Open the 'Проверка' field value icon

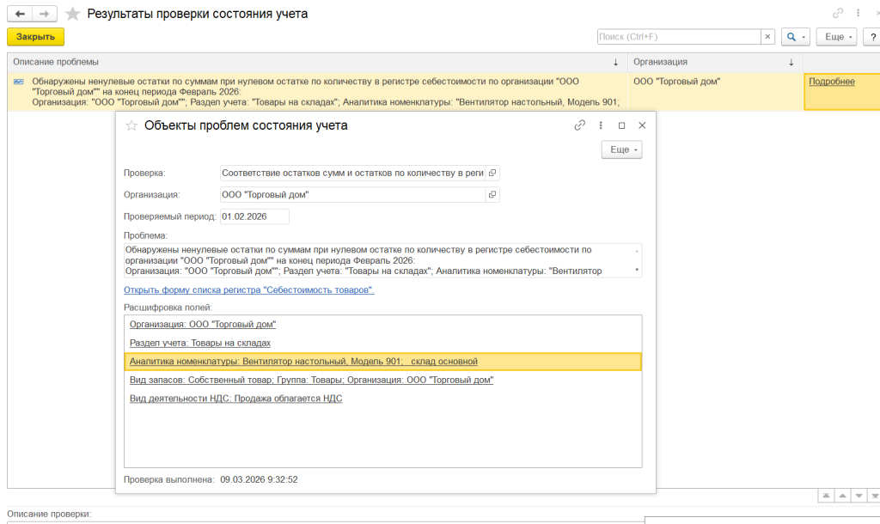492,173
